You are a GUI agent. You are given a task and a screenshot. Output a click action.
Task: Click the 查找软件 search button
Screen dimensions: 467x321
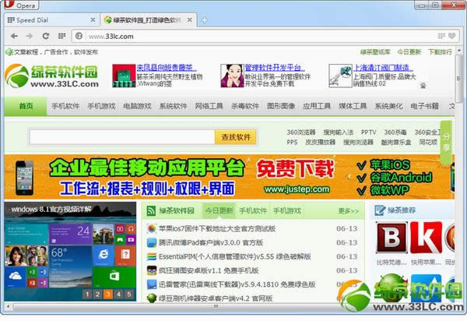click(236, 137)
